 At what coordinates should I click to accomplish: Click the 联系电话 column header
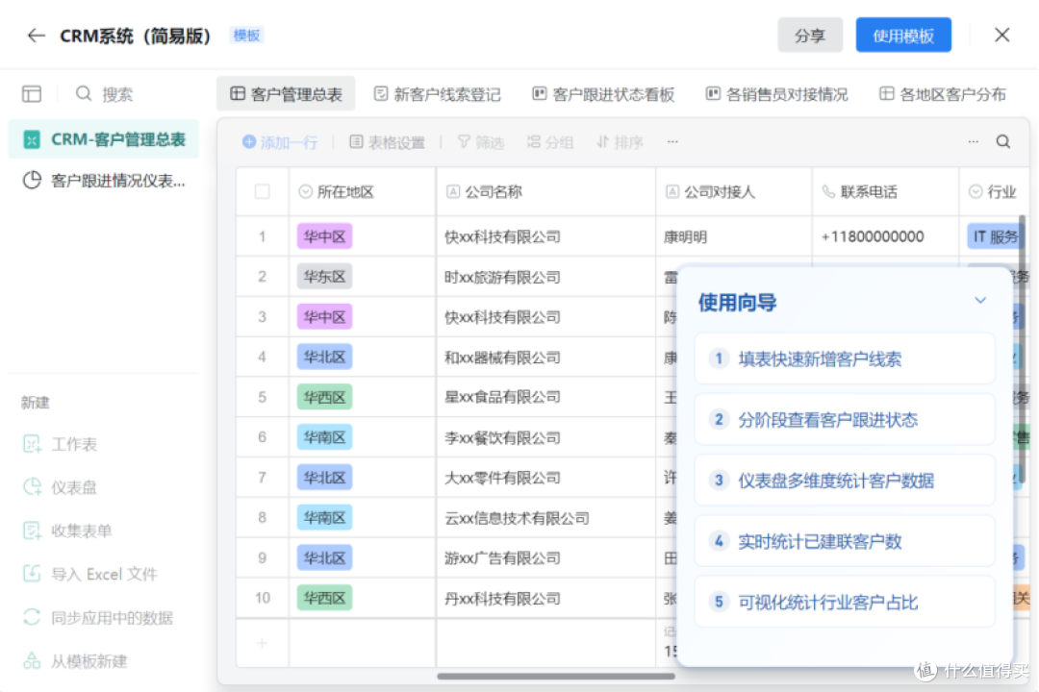pyautogui.click(x=885, y=192)
